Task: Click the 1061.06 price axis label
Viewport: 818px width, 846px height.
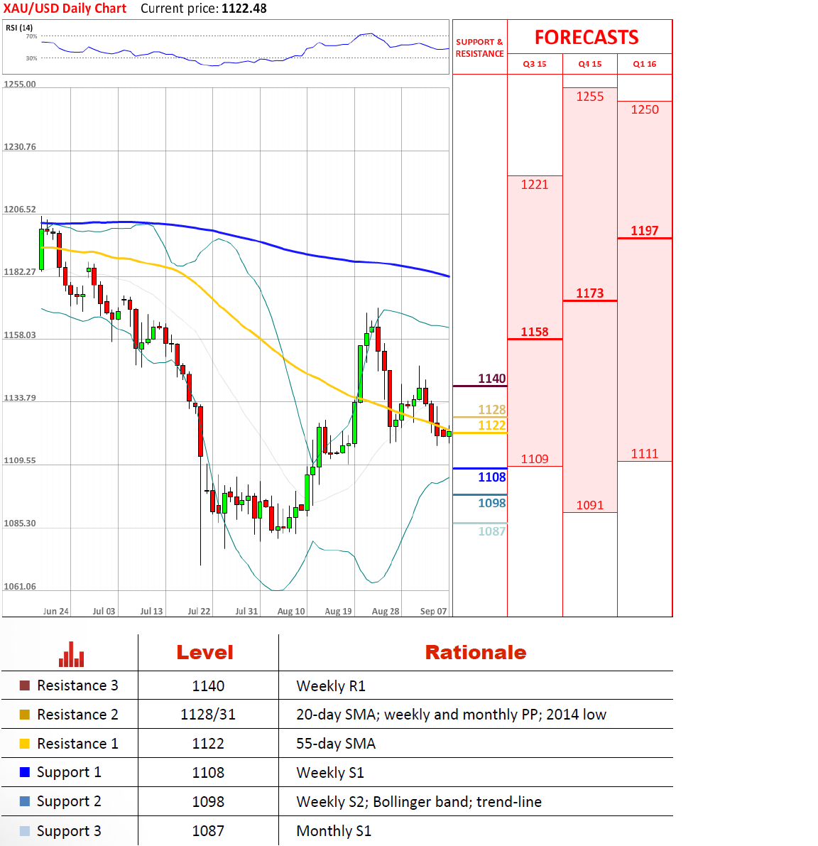Action: 20,587
